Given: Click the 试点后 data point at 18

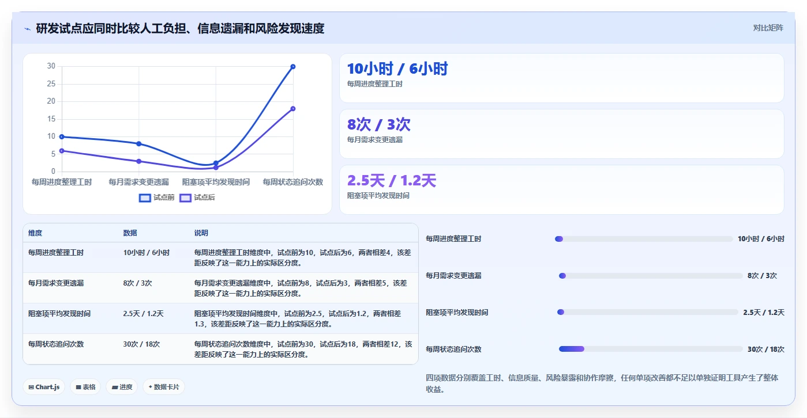Looking at the screenshot, I should [x=293, y=109].
